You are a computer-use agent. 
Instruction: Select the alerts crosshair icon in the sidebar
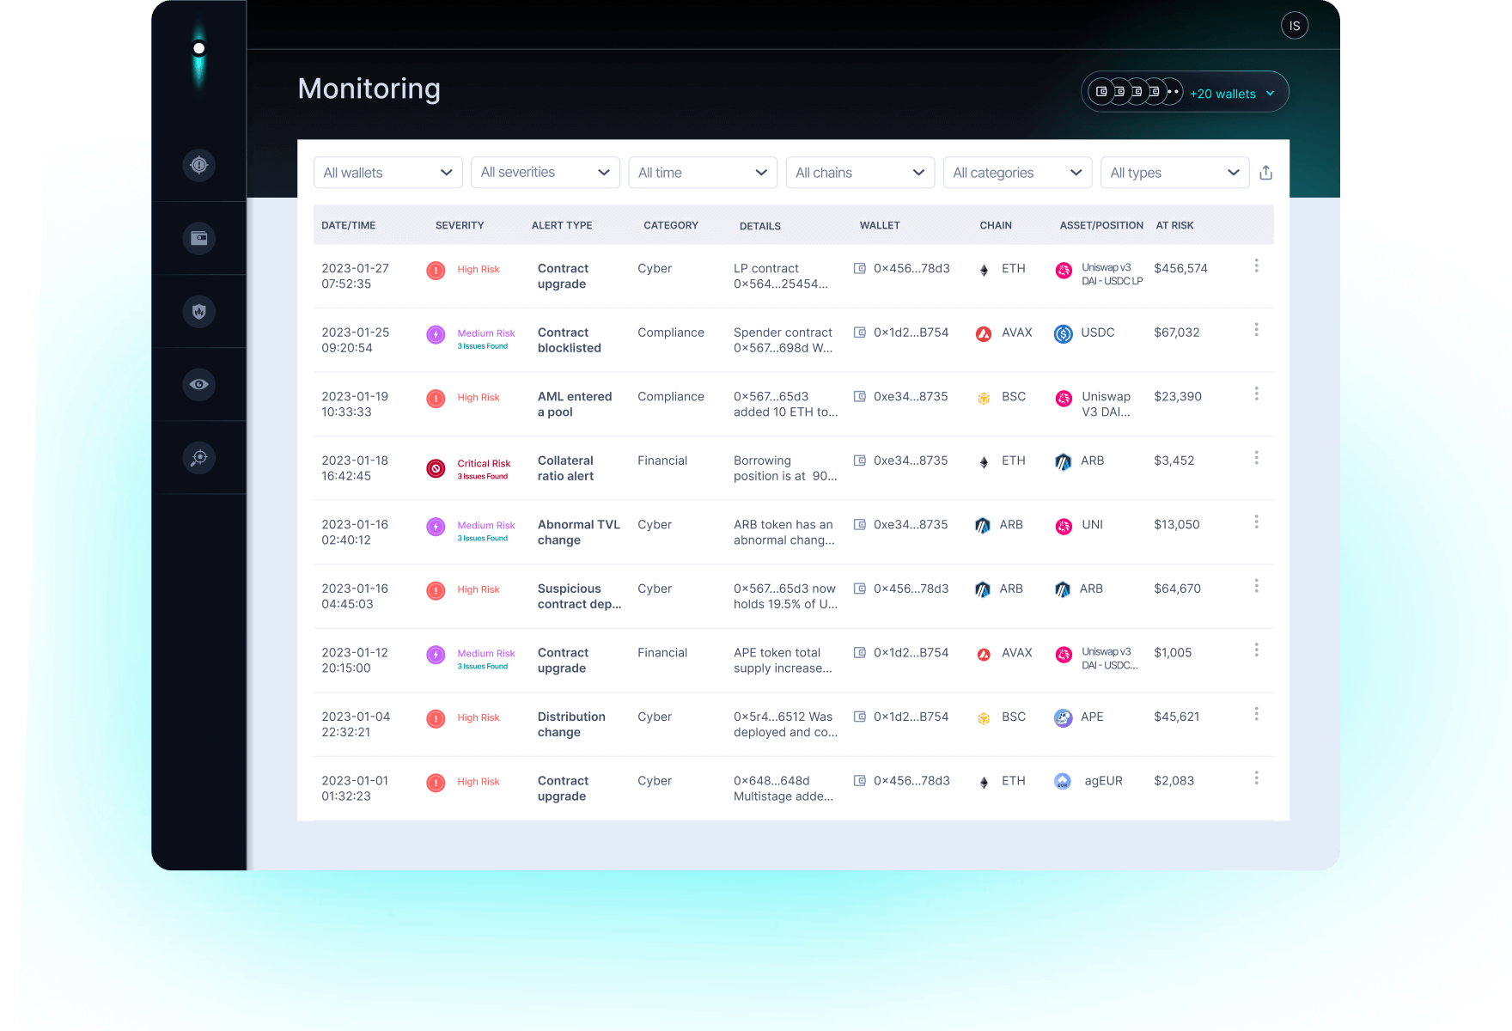[198, 165]
